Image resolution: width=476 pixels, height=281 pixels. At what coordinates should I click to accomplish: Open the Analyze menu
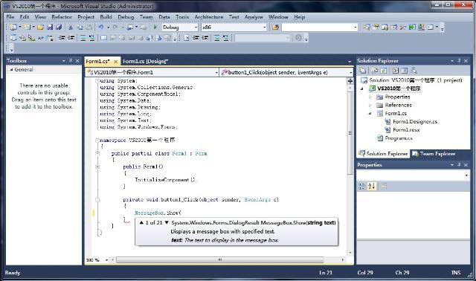pyautogui.click(x=254, y=17)
